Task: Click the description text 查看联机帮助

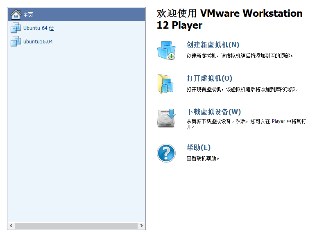Action: (x=203, y=158)
